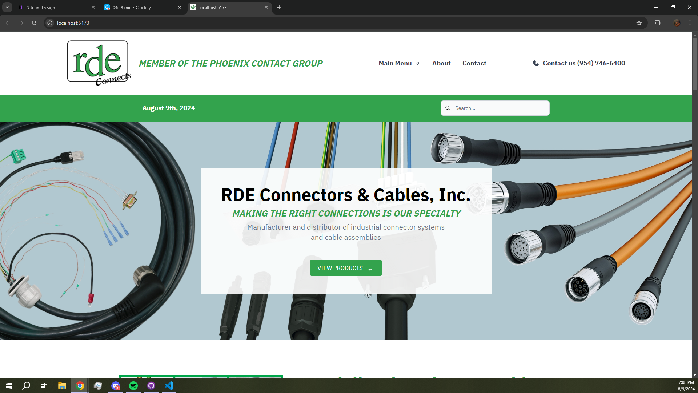Click the scrollbar down arrow
The image size is (698, 393).
coord(695,375)
